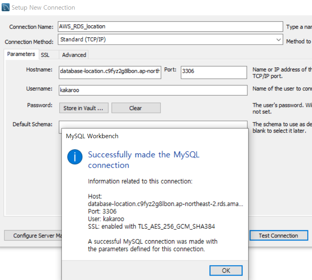The image size is (312, 280).
Task: Click the truncated Host address in dialog
Action: [x=165, y=204]
